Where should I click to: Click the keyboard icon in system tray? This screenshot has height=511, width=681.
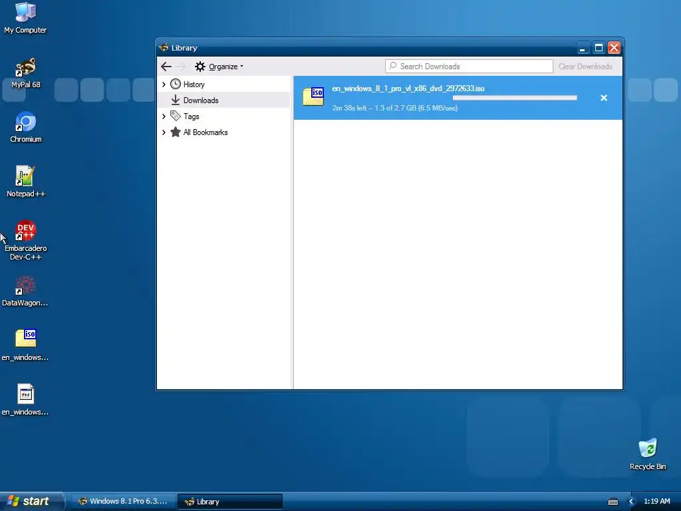click(x=613, y=502)
